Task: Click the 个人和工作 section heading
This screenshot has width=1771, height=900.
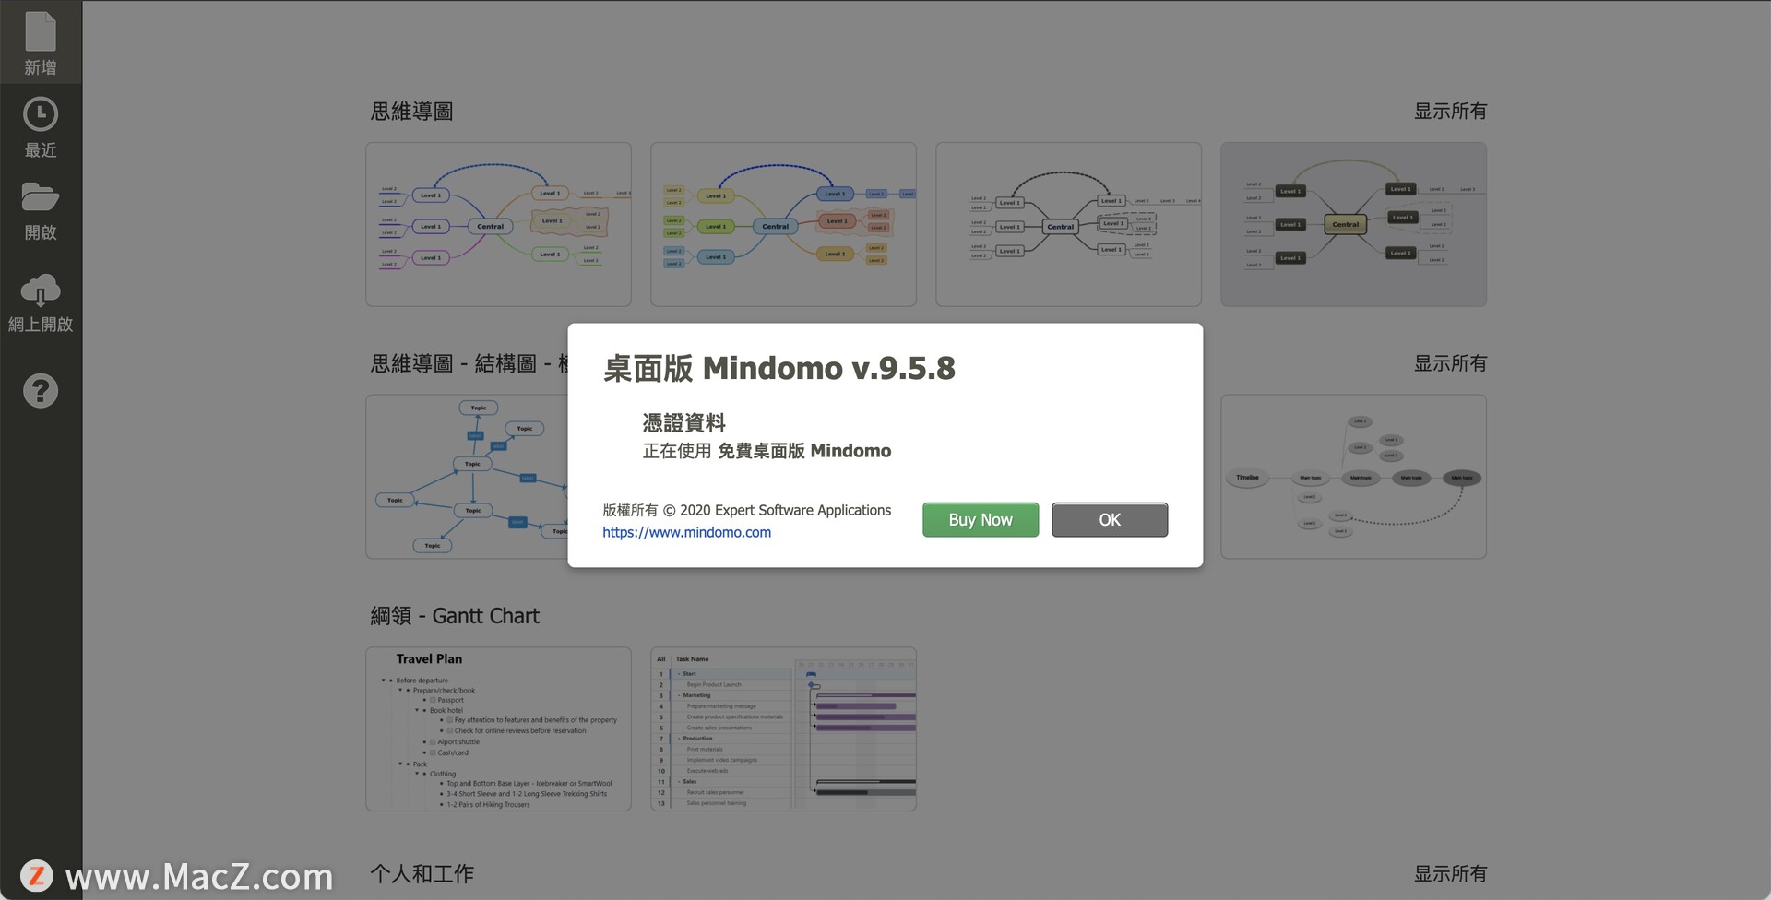Action: click(x=422, y=874)
